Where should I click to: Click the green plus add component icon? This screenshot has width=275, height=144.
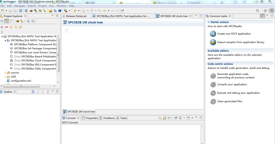2,27
